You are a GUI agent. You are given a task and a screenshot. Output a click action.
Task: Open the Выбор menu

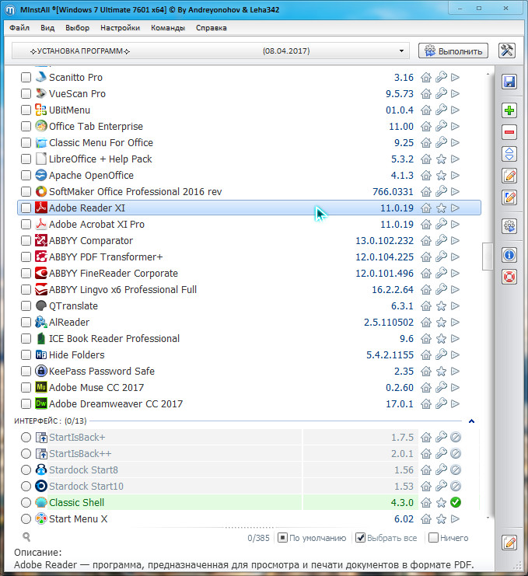pyautogui.click(x=77, y=28)
